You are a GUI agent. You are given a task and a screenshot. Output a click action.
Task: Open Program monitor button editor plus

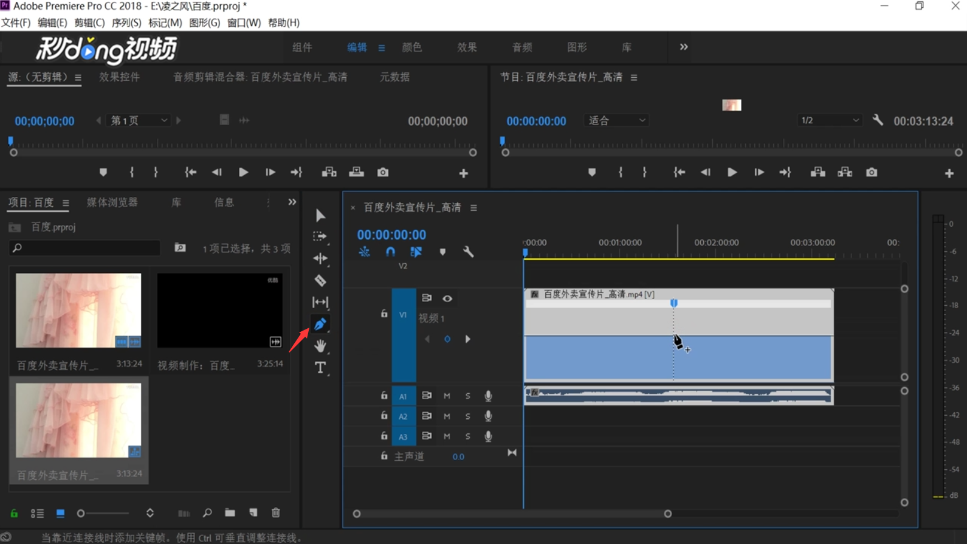949,174
